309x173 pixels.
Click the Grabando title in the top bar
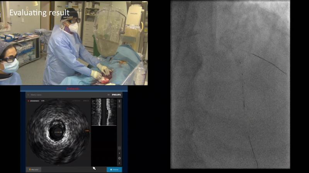[x=73, y=89]
